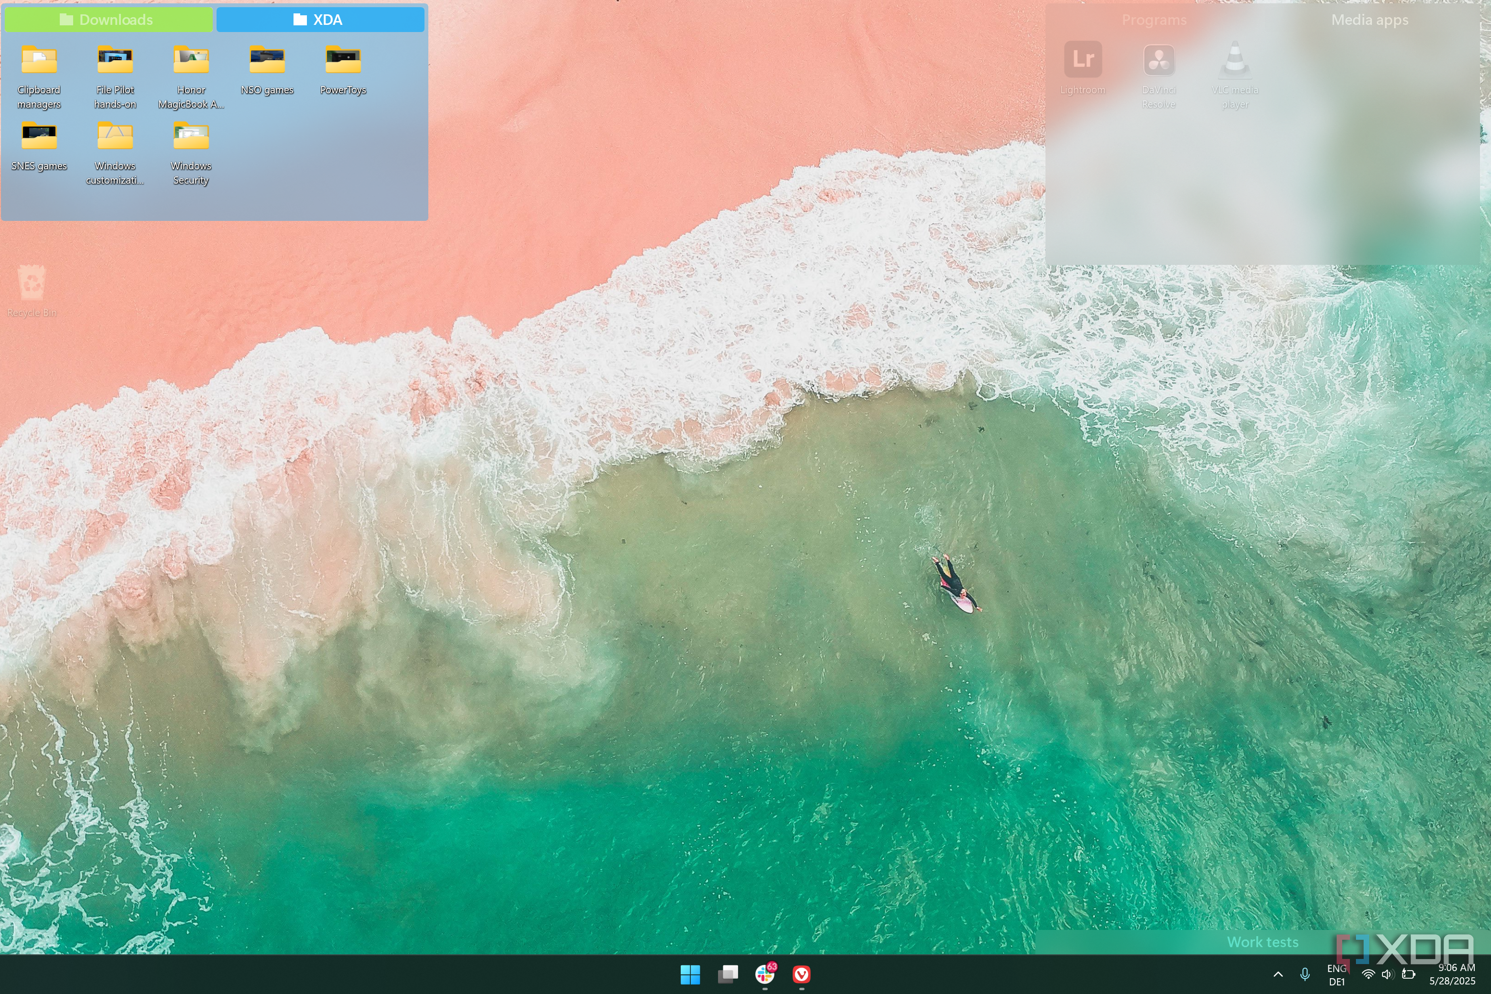
Task: Select the XDA fence tab
Action: pos(320,20)
